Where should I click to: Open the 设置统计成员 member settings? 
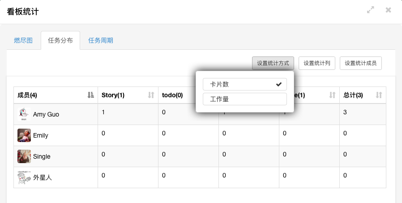coord(360,63)
